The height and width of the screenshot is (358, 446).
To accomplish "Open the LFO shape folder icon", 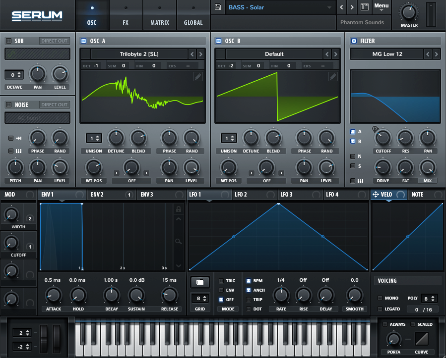I will 200,282.
